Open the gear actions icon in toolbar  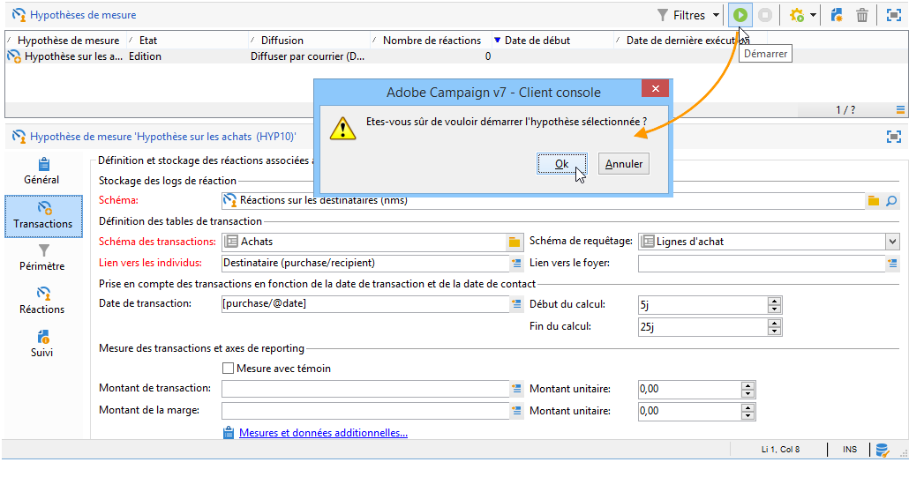pos(797,15)
